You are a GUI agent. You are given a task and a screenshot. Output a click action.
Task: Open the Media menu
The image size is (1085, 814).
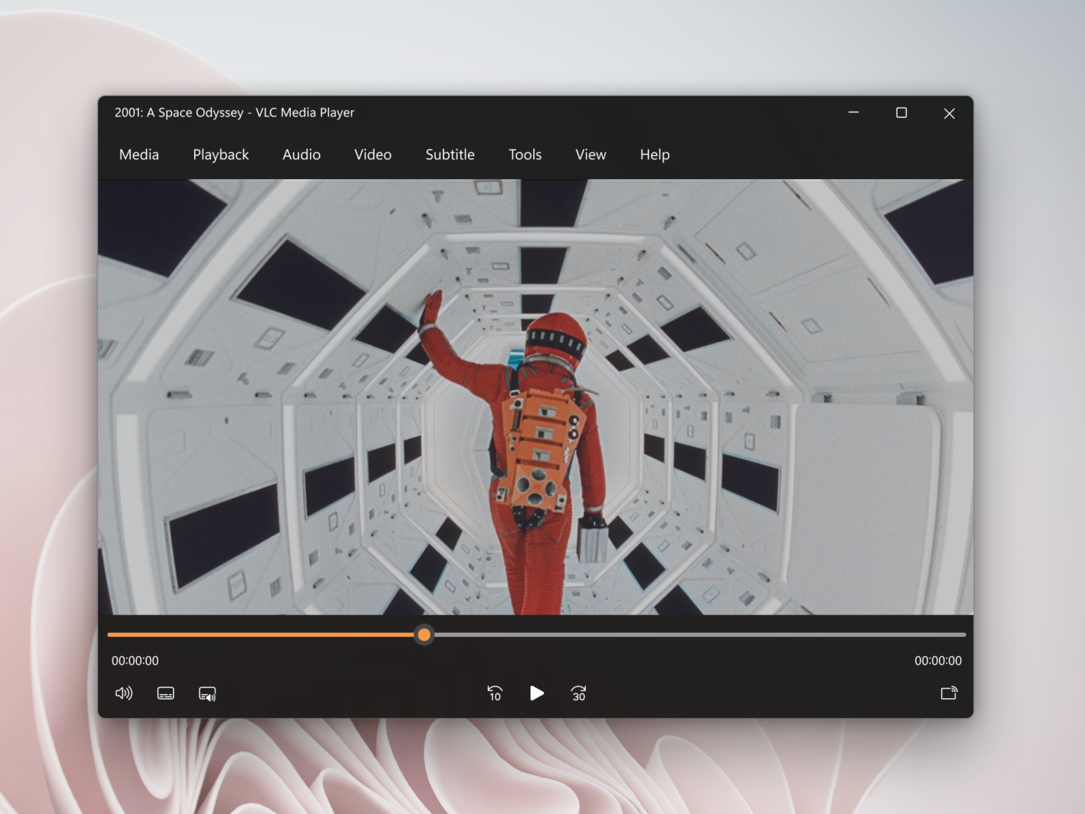tap(138, 155)
